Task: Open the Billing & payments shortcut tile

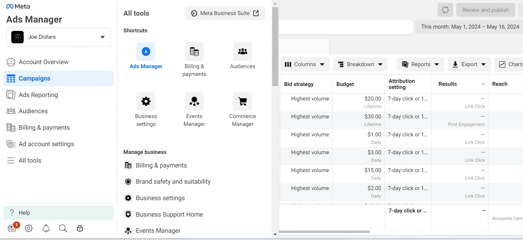Action: pos(194,60)
